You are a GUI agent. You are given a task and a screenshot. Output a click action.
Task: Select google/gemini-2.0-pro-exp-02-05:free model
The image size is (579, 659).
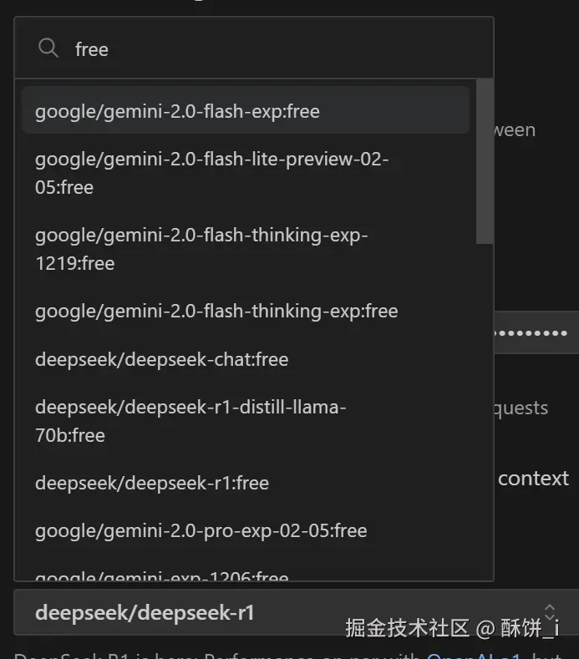pyautogui.click(x=201, y=530)
